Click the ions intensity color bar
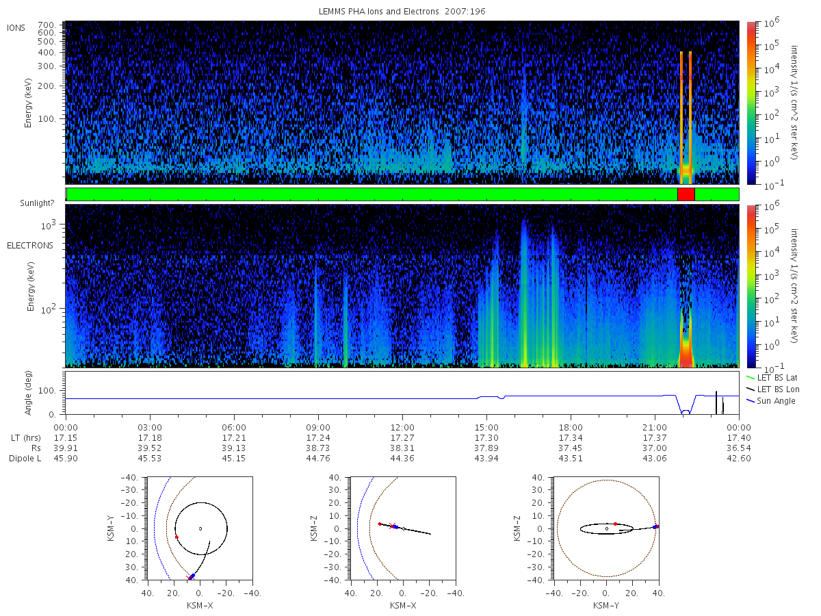Viewport: 821px width, 616px height. click(751, 103)
